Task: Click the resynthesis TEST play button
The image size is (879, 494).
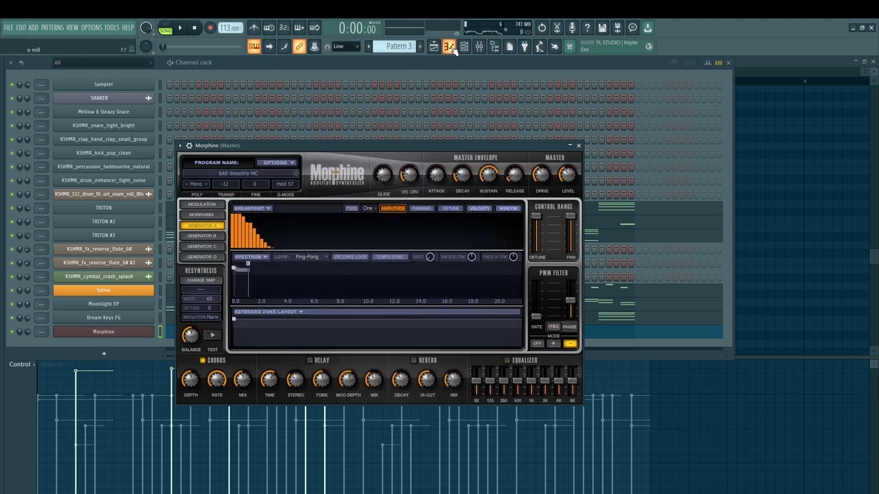Action: [x=212, y=335]
